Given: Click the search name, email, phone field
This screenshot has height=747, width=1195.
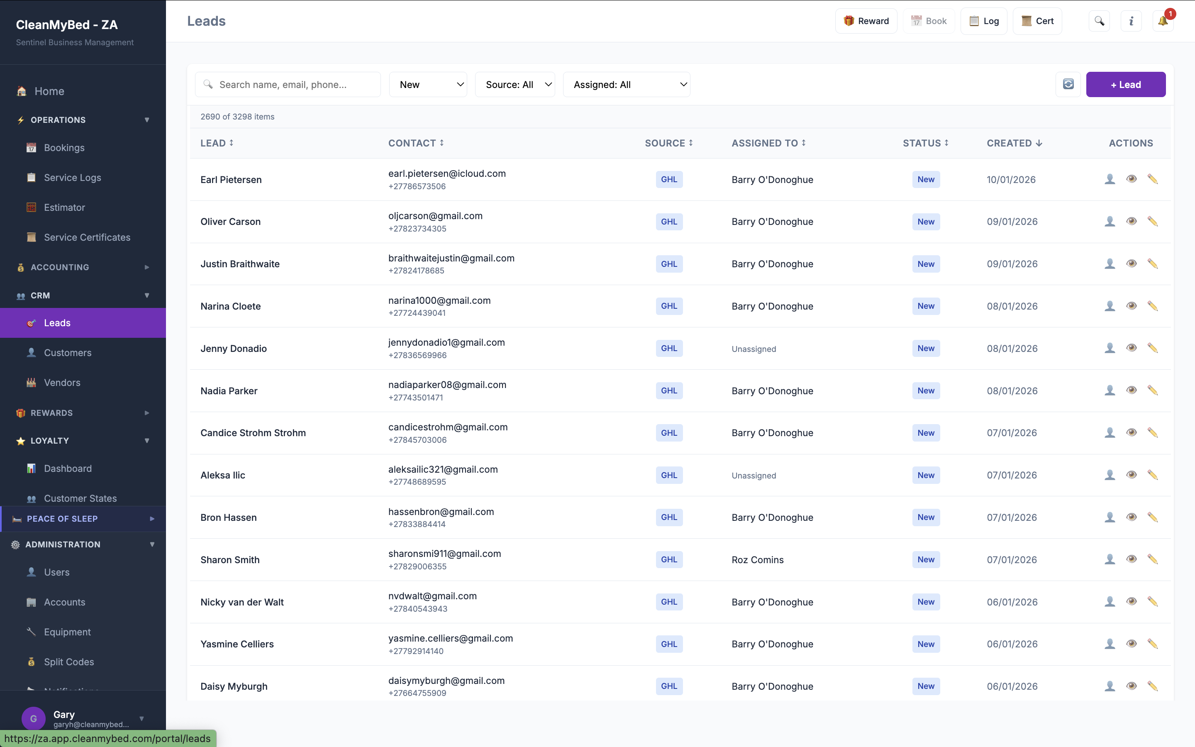Looking at the screenshot, I should (288, 84).
